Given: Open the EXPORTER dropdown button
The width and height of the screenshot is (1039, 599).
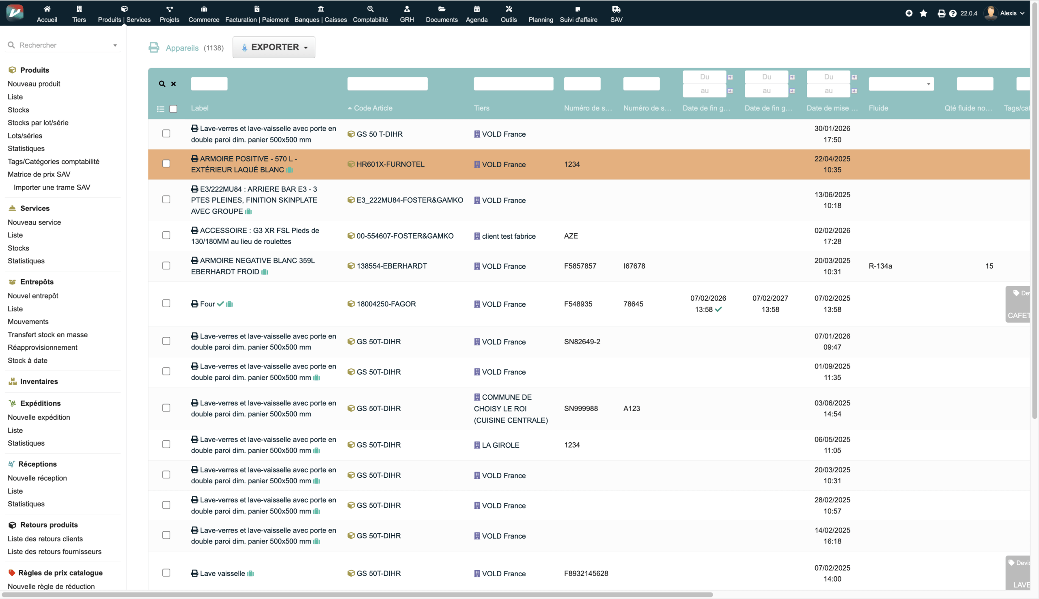Looking at the screenshot, I should click(274, 47).
